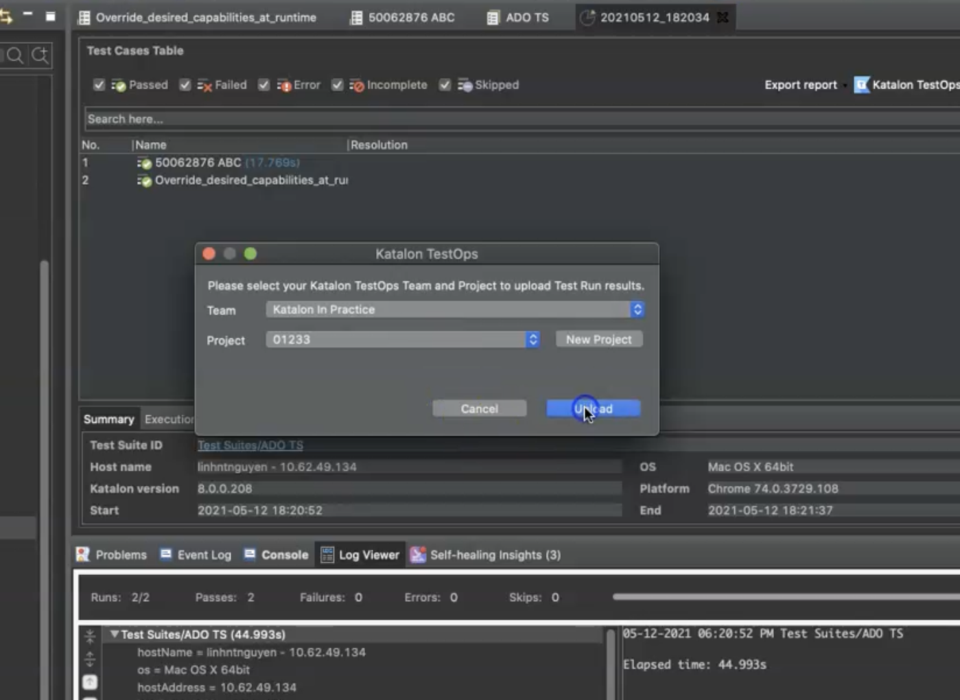960x700 pixels.
Task: Click the Katalon TestOps icon near Export report
Action: 861,84
